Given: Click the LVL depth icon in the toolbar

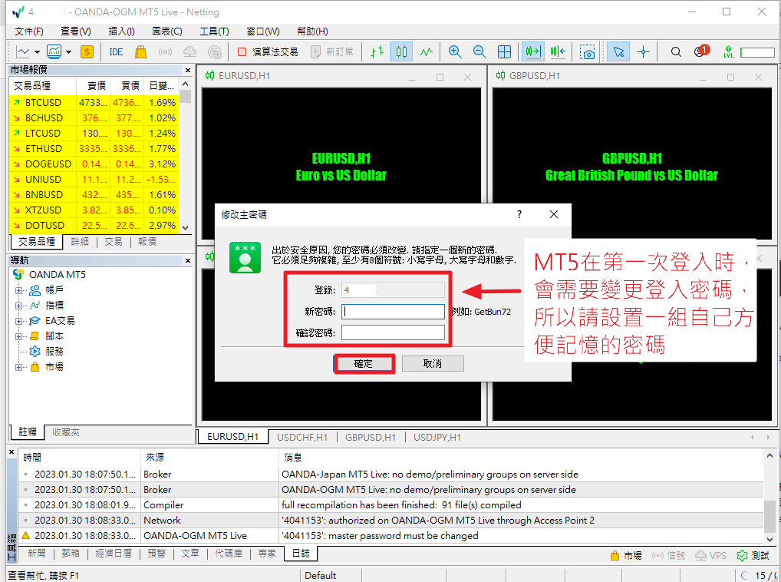Looking at the screenshot, I should pos(728,51).
